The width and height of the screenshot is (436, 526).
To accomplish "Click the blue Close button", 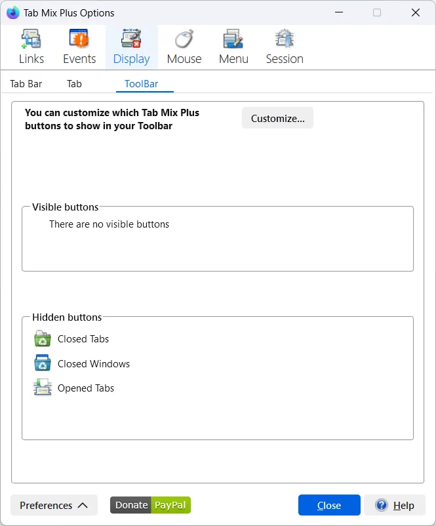I will coord(329,505).
